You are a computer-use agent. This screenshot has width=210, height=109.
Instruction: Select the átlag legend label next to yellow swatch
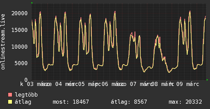point(23,102)
